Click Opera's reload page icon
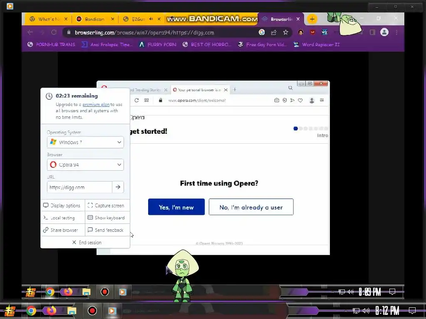The image size is (426, 319). 136,101
